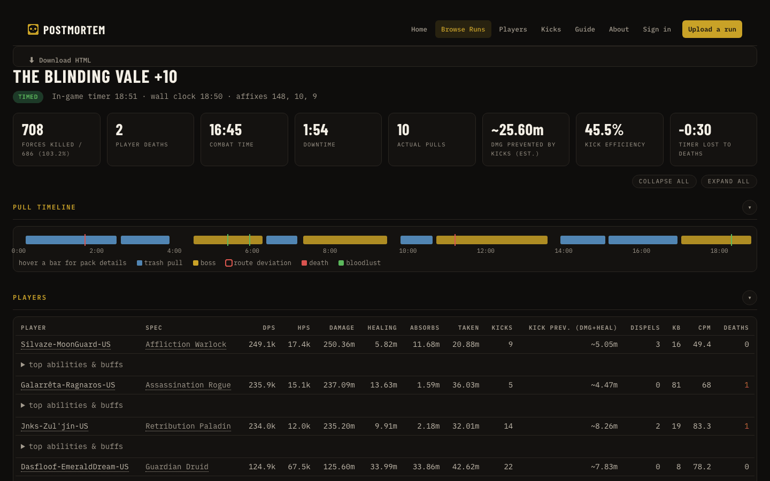Click the Expand All button
Screen dimensions: 770x481
729,182
